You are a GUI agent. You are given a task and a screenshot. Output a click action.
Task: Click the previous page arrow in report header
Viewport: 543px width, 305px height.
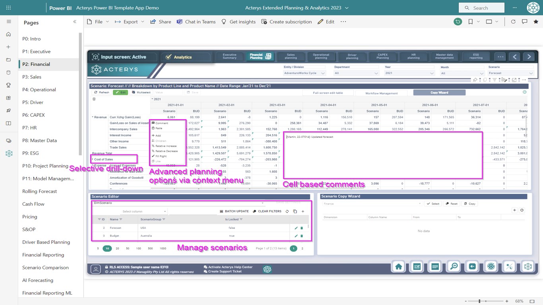pyautogui.click(x=515, y=57)
